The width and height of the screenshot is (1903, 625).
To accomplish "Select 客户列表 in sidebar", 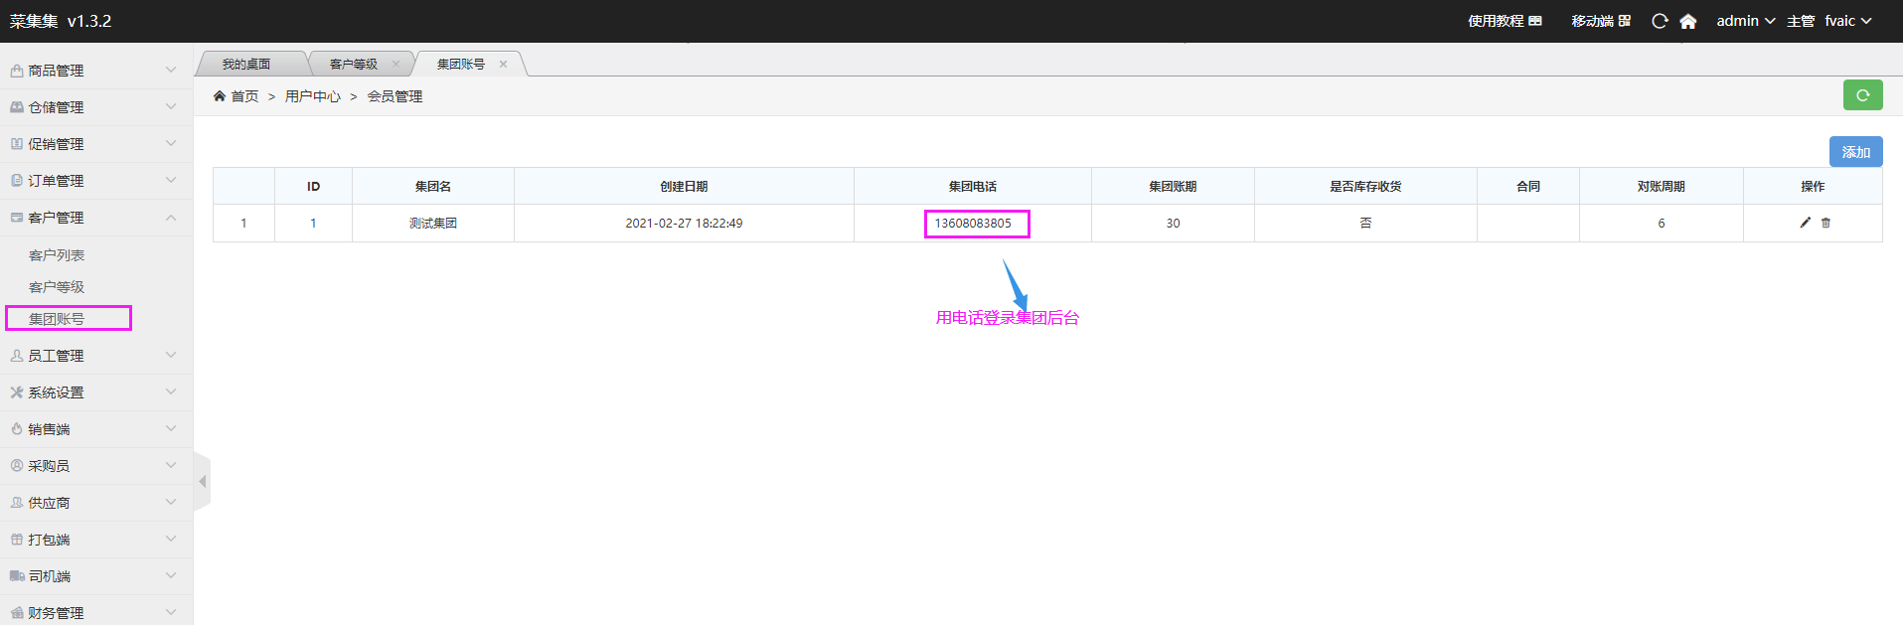I will pyautogui.click(x=57, y=255).
